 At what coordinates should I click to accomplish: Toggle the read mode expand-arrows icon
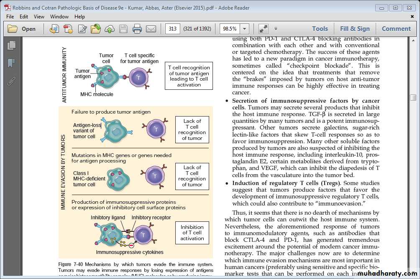point(263,29)
